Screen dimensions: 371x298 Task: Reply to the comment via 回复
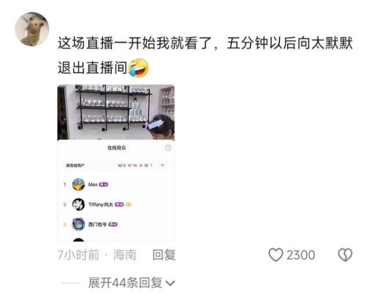tap(164, 255)
